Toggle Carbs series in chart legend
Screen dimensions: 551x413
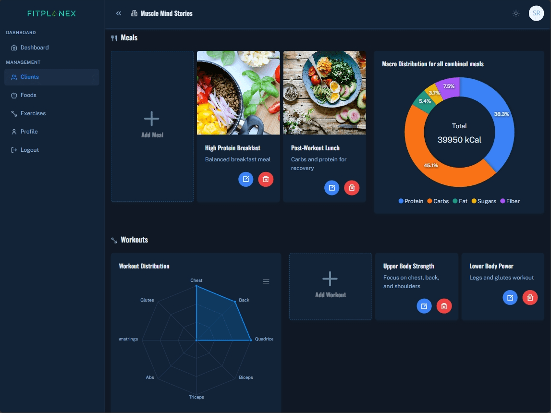(x=438, y=201)
